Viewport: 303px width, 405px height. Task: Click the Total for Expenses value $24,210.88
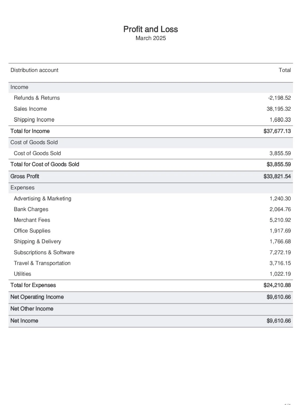(277, 285)
